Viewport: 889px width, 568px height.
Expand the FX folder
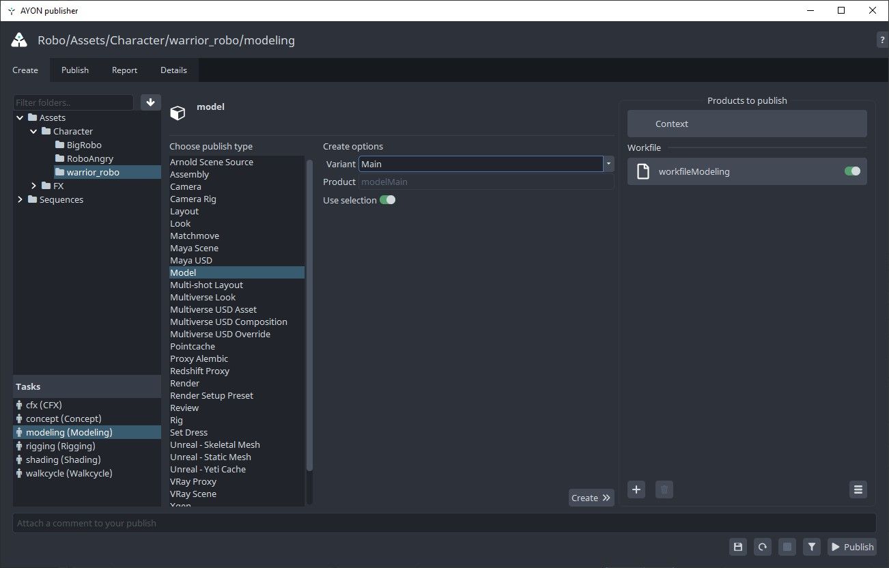(34, 185)
